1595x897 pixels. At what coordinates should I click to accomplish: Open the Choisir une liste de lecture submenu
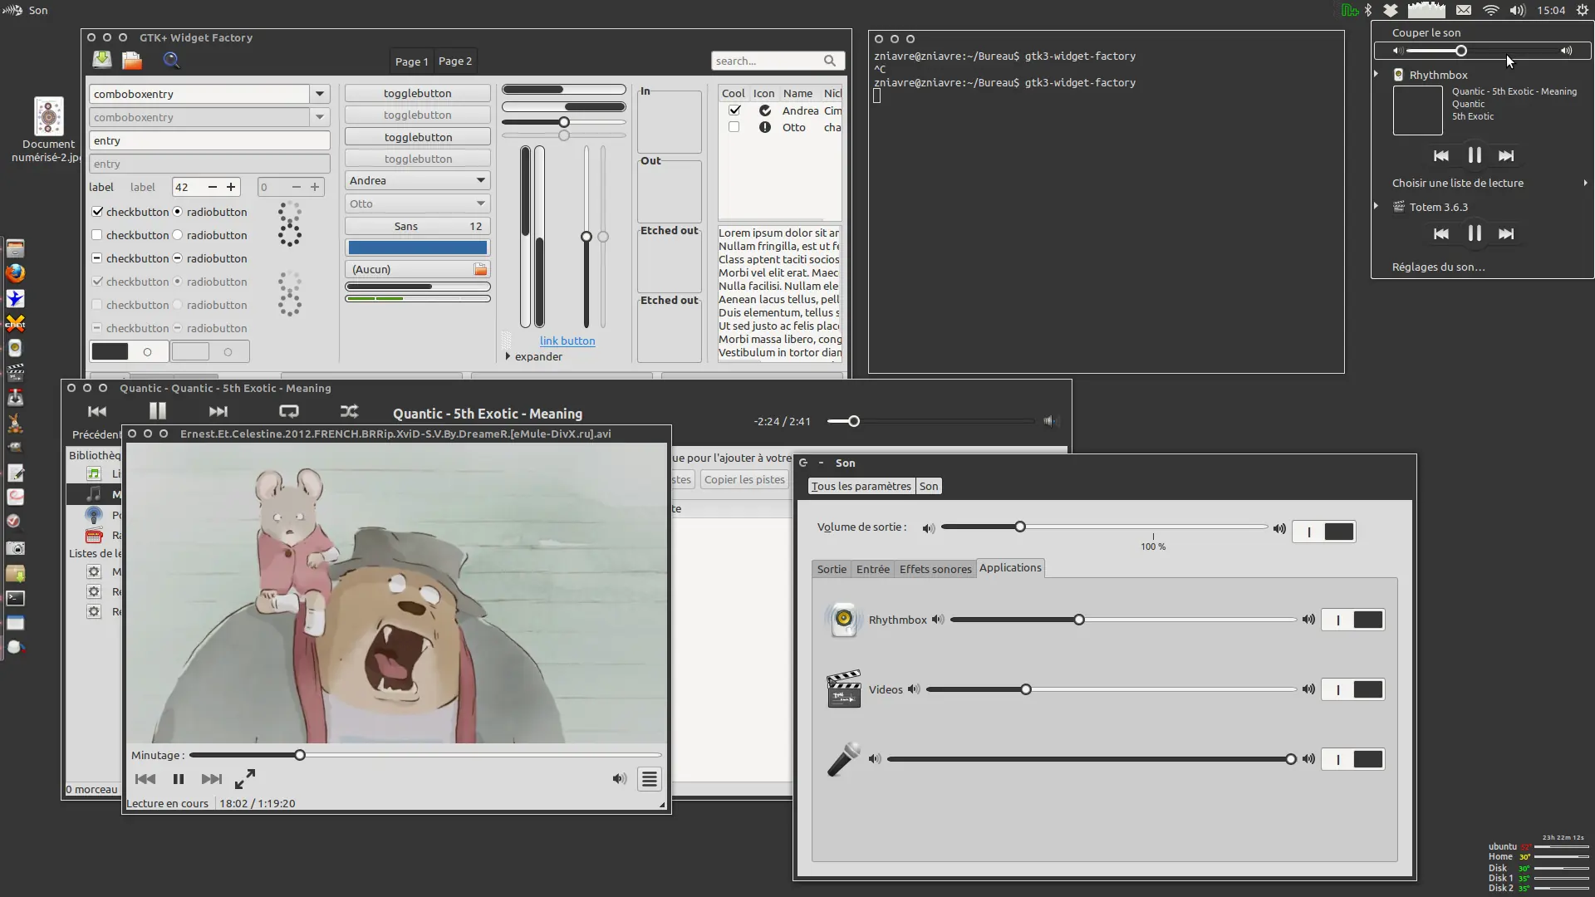(1483, 183)
